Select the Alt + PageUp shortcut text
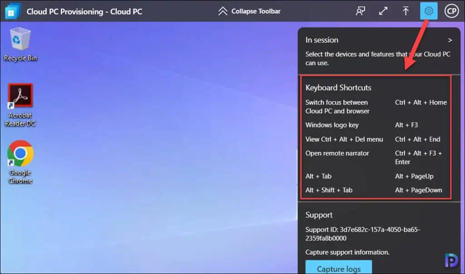This screenshot has height=274, width=465. (414, 176)
